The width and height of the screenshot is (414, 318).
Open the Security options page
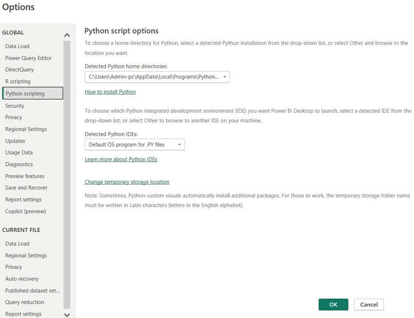pyautogui.click(x=15, y=106)
